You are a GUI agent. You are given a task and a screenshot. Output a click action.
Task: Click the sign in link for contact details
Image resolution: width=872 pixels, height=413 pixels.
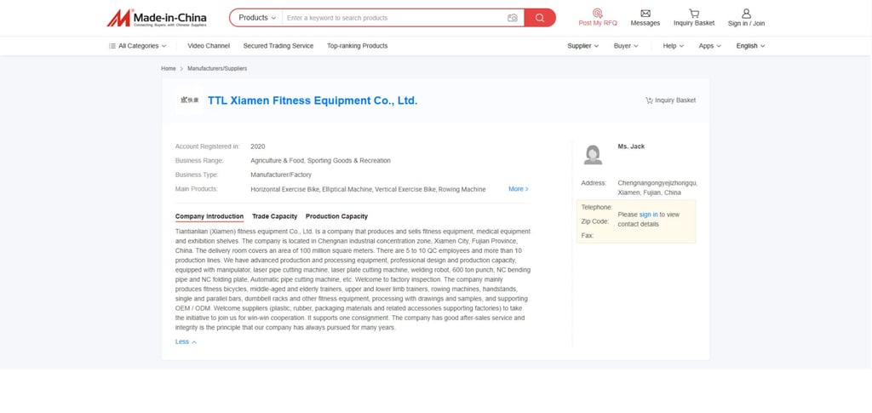[648, 215]
